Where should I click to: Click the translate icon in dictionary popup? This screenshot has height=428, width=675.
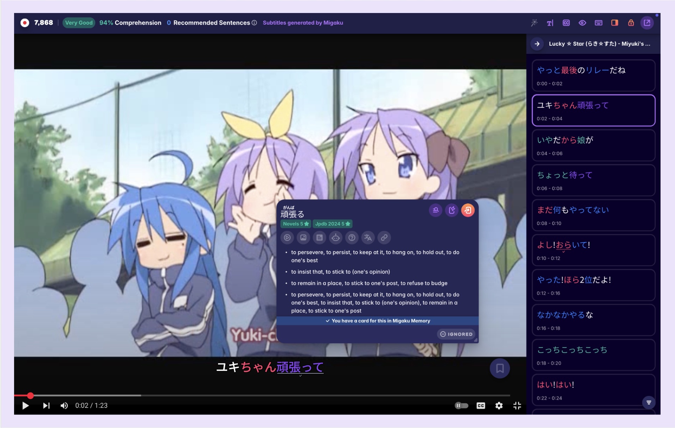tap(368, 238)
